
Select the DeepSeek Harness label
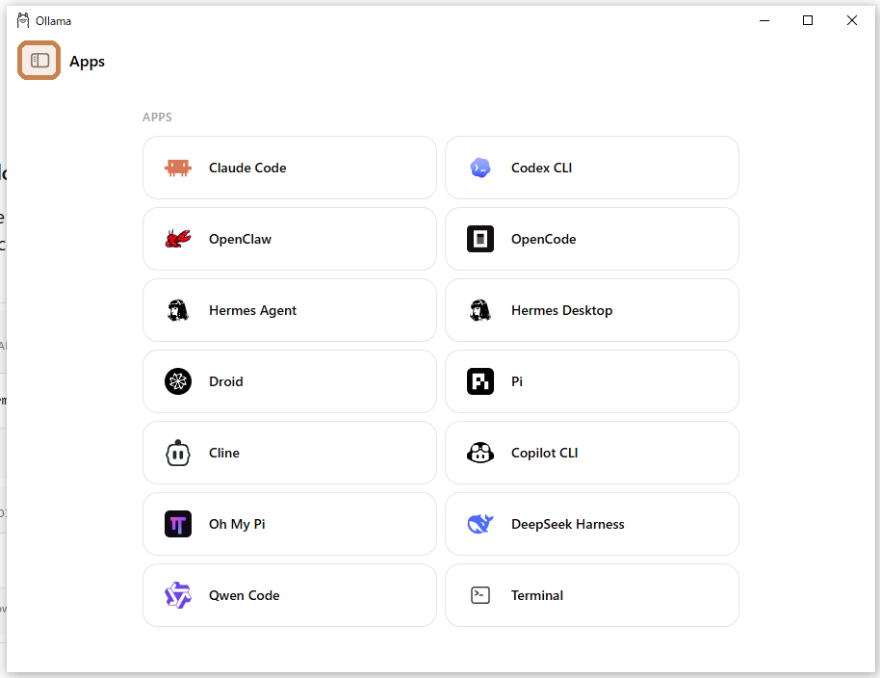[x=568, y=524]
